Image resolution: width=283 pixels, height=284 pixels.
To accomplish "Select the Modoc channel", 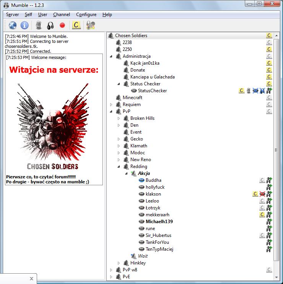I will coord(138,152).
